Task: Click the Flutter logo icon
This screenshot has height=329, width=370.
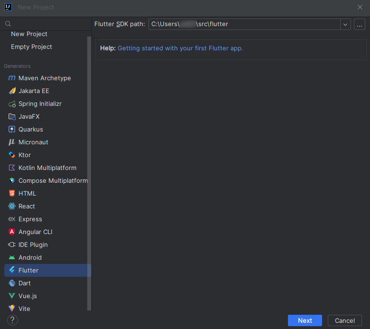Action: point(12,270)
